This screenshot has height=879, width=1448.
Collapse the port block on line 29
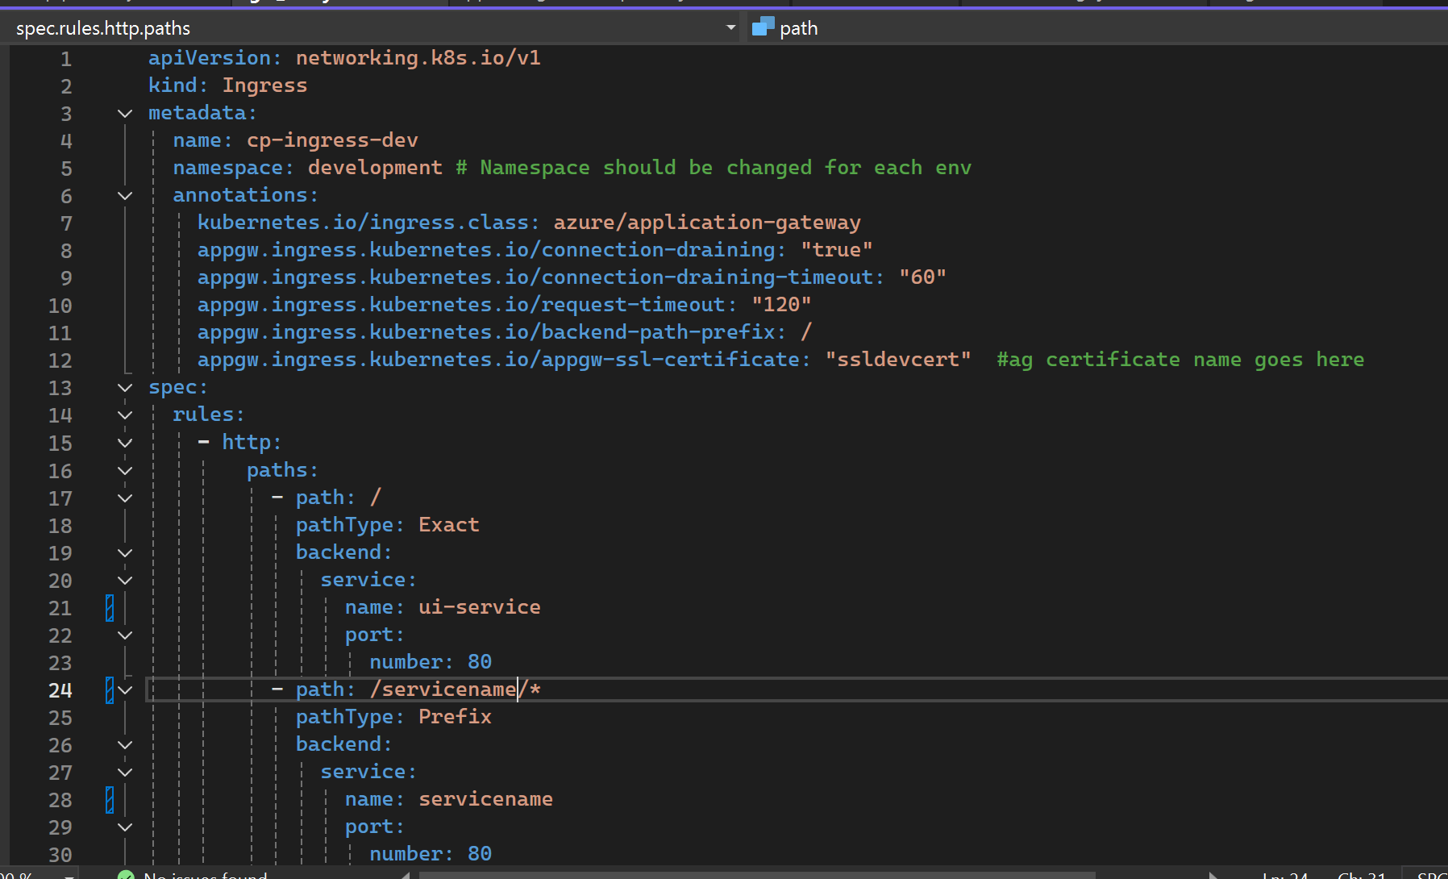coord(125,827)
